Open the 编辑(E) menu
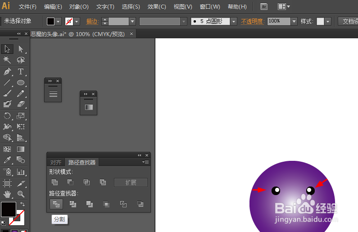 (x=53, y=7)
